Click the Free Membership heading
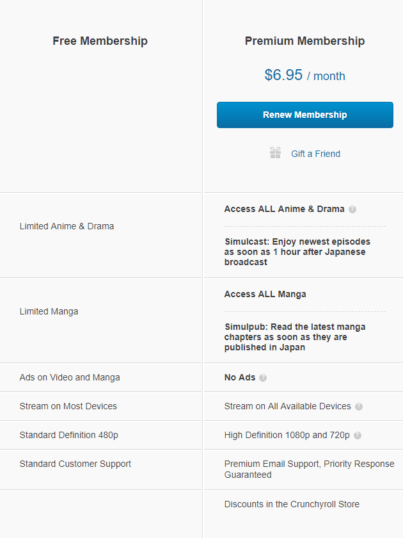403x538 pixels. click(x=100, y=41)
